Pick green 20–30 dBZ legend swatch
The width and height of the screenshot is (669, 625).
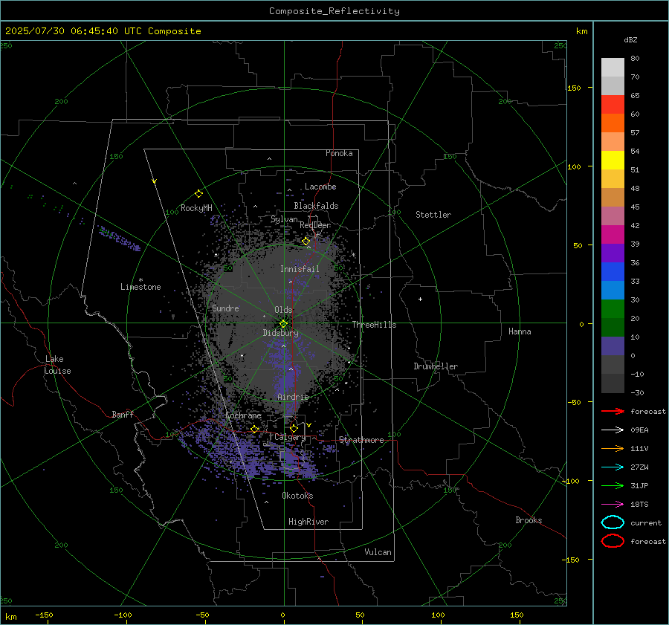point(613,309)
